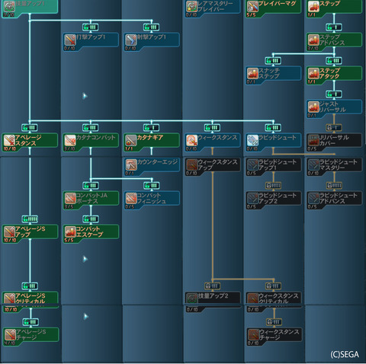
Task: Click the unlock badge above カタナコンバット
Action: (91, 127)
